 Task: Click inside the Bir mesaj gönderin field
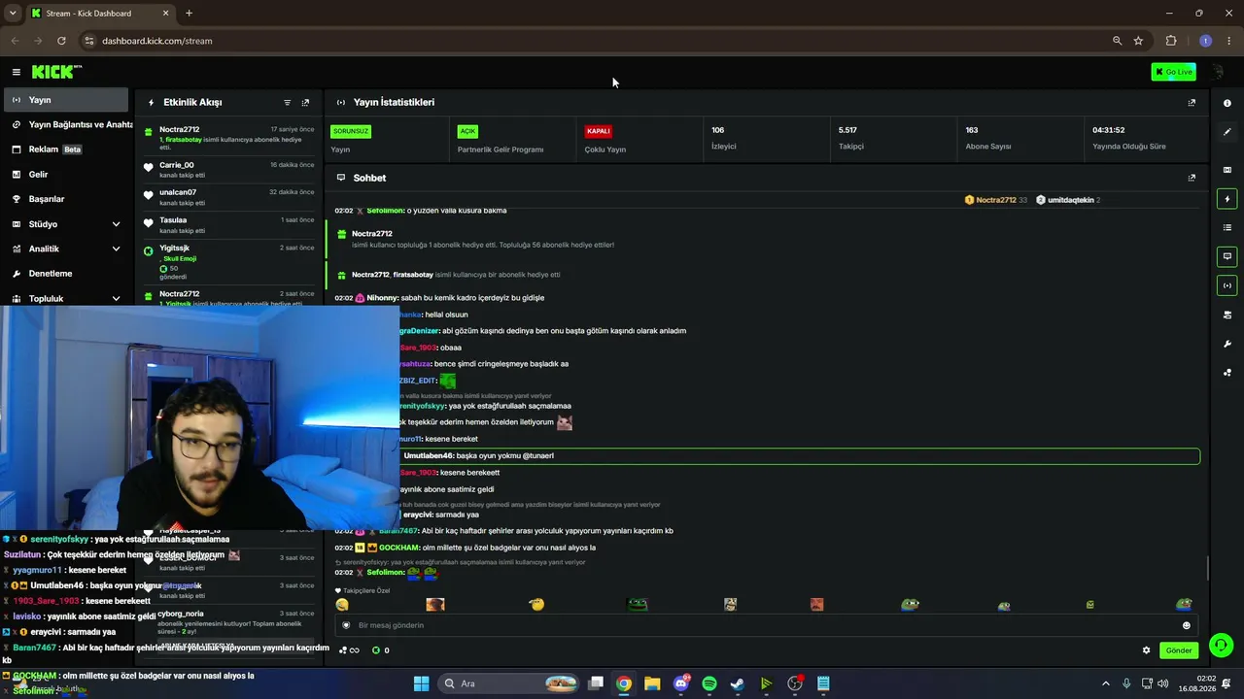point(766,625)
